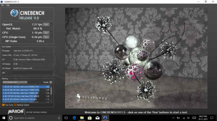This screenshot has height=121, width=217.
Task: Click the taskbar clock and date
Action: tap(203, 118)
